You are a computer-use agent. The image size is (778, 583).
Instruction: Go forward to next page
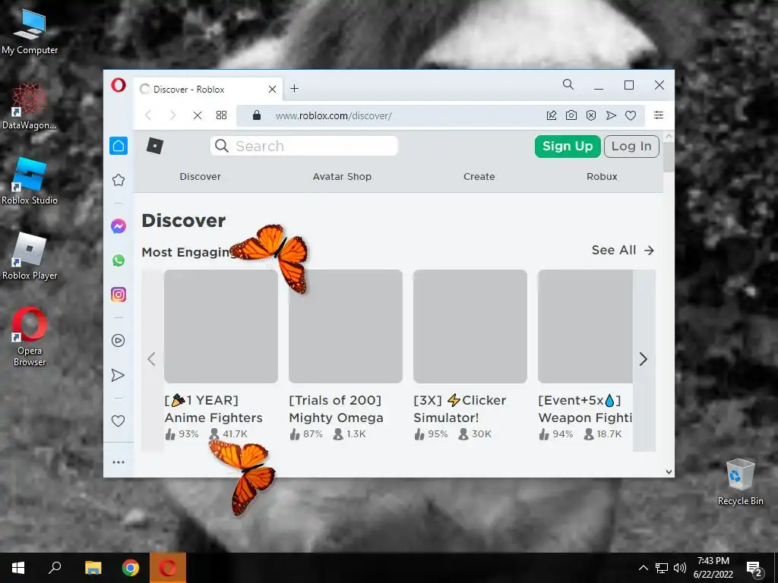172,115
